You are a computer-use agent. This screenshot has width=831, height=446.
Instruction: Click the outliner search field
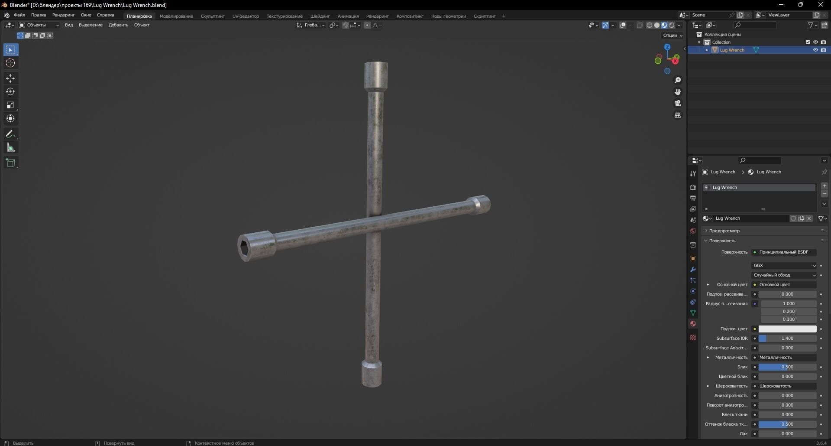pos(755,25)
